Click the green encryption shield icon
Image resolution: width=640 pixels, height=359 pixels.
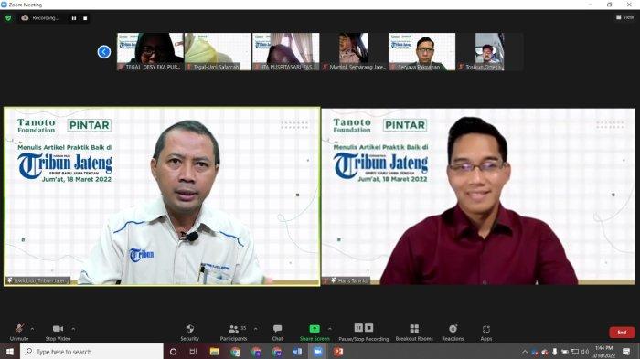point(8,18)
